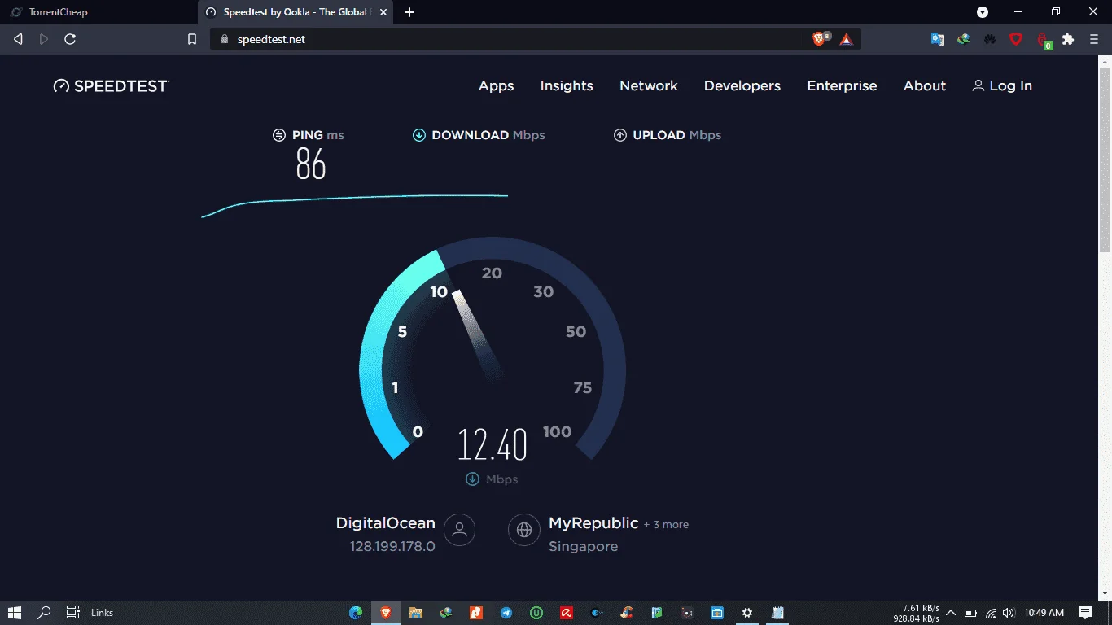Viewport: 1112px width, 625px height.
Task: Open the Insights menu
Action: pyautogui.click(x=567, y=85)
